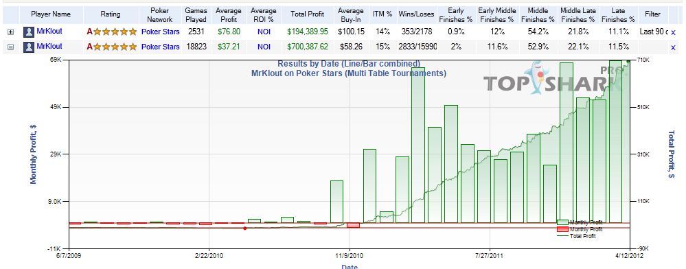This screenshot has width=686, height=269.
Task: Click red Monthly Profit legend swatch
Action: coord(562,230)
